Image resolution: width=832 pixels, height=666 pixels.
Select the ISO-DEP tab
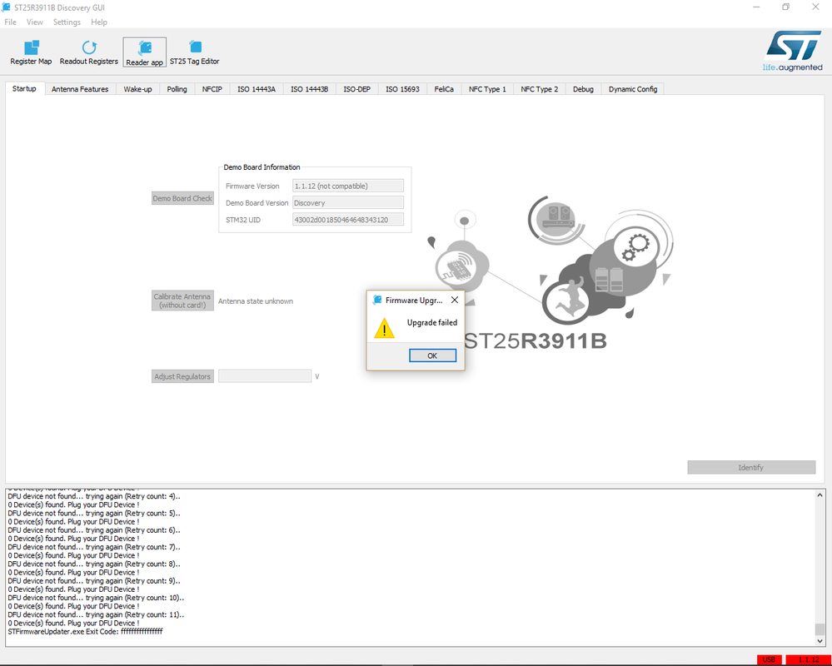[x=357, y=89]
